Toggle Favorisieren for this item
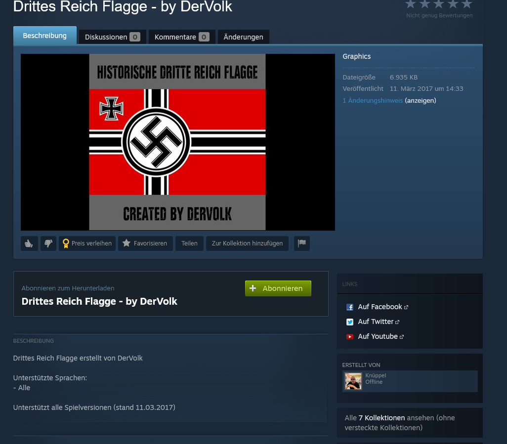Screen dimensions: 507x444 point(145,243)
